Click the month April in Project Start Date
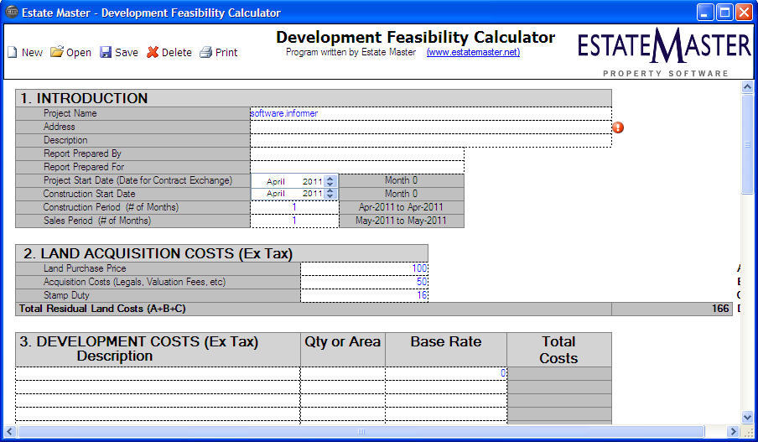The width and height of the screenshot is (758, 442). [276, 181]
